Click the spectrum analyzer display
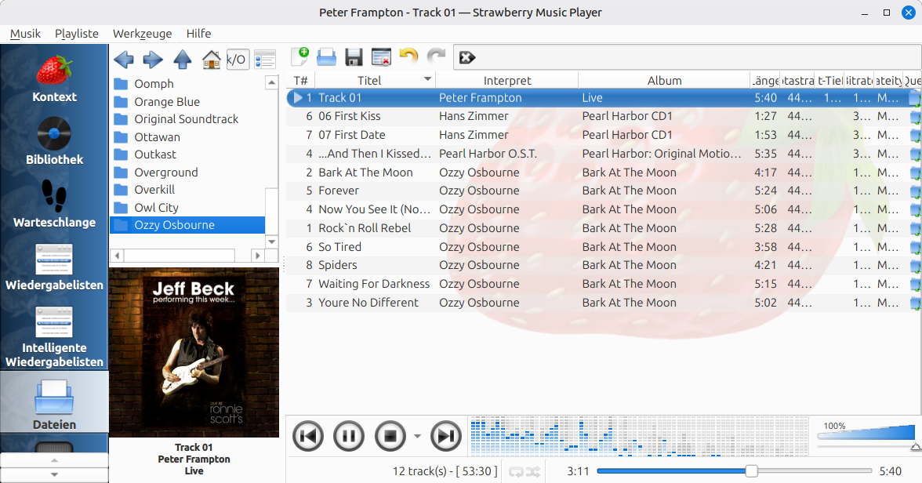 [x=638, y=437]
